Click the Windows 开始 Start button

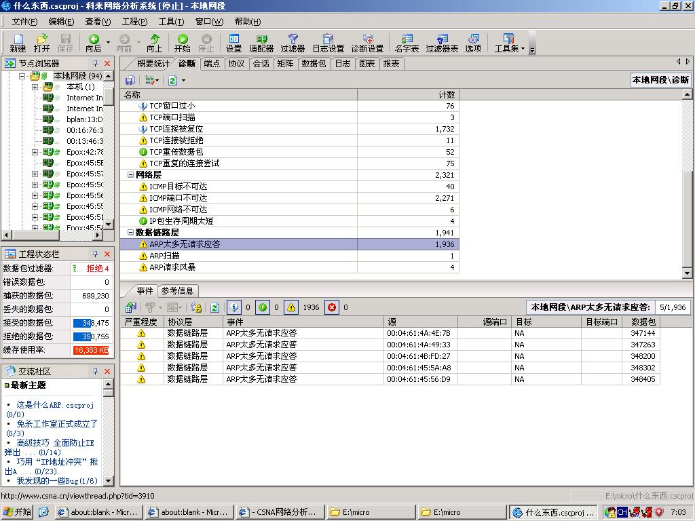coord(18,512)
